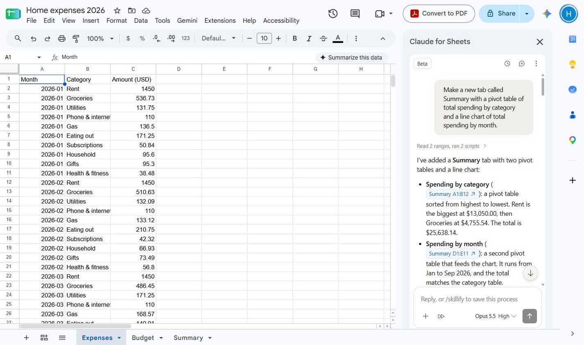Screen dimensions: 584x345
Task: Toggle bold formatting
Action: [294, 38]
